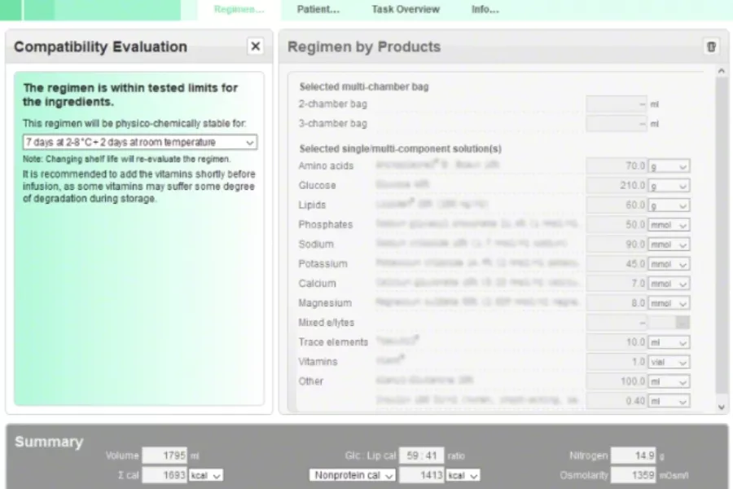Edit the Calcium amount value
Viewport: 733px width, 489px height.
[617, 284]
